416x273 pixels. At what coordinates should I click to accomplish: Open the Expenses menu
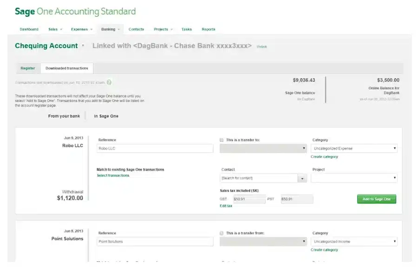tap(82, 29)
